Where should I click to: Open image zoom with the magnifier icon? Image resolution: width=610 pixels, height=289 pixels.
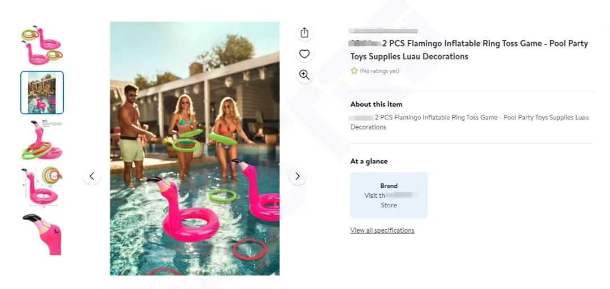coord(304,75)
